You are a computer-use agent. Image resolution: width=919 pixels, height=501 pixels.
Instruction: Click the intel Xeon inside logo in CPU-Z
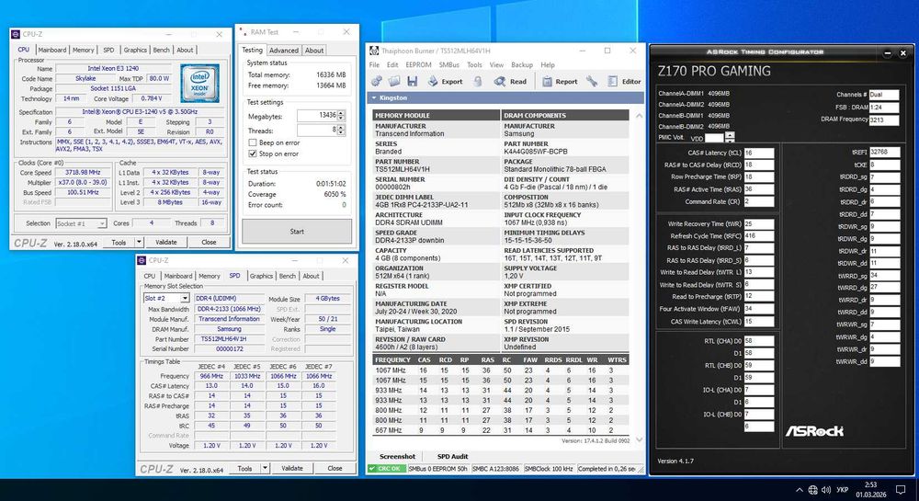coord(199,84)
